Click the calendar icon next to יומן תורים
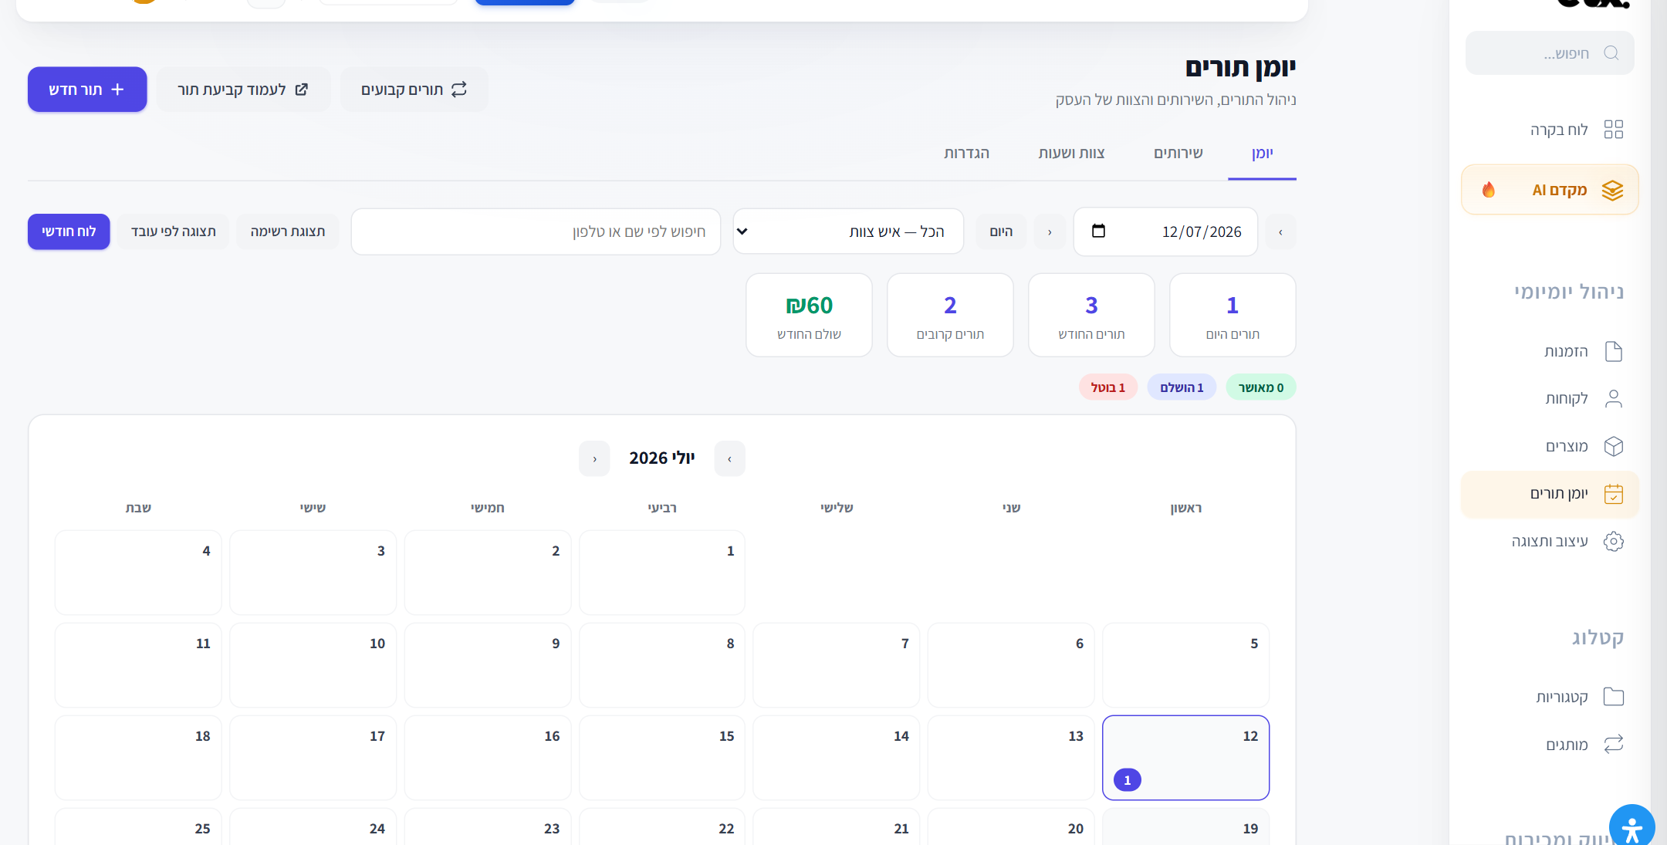1667x845 pixels. (x=1613, y=494)
